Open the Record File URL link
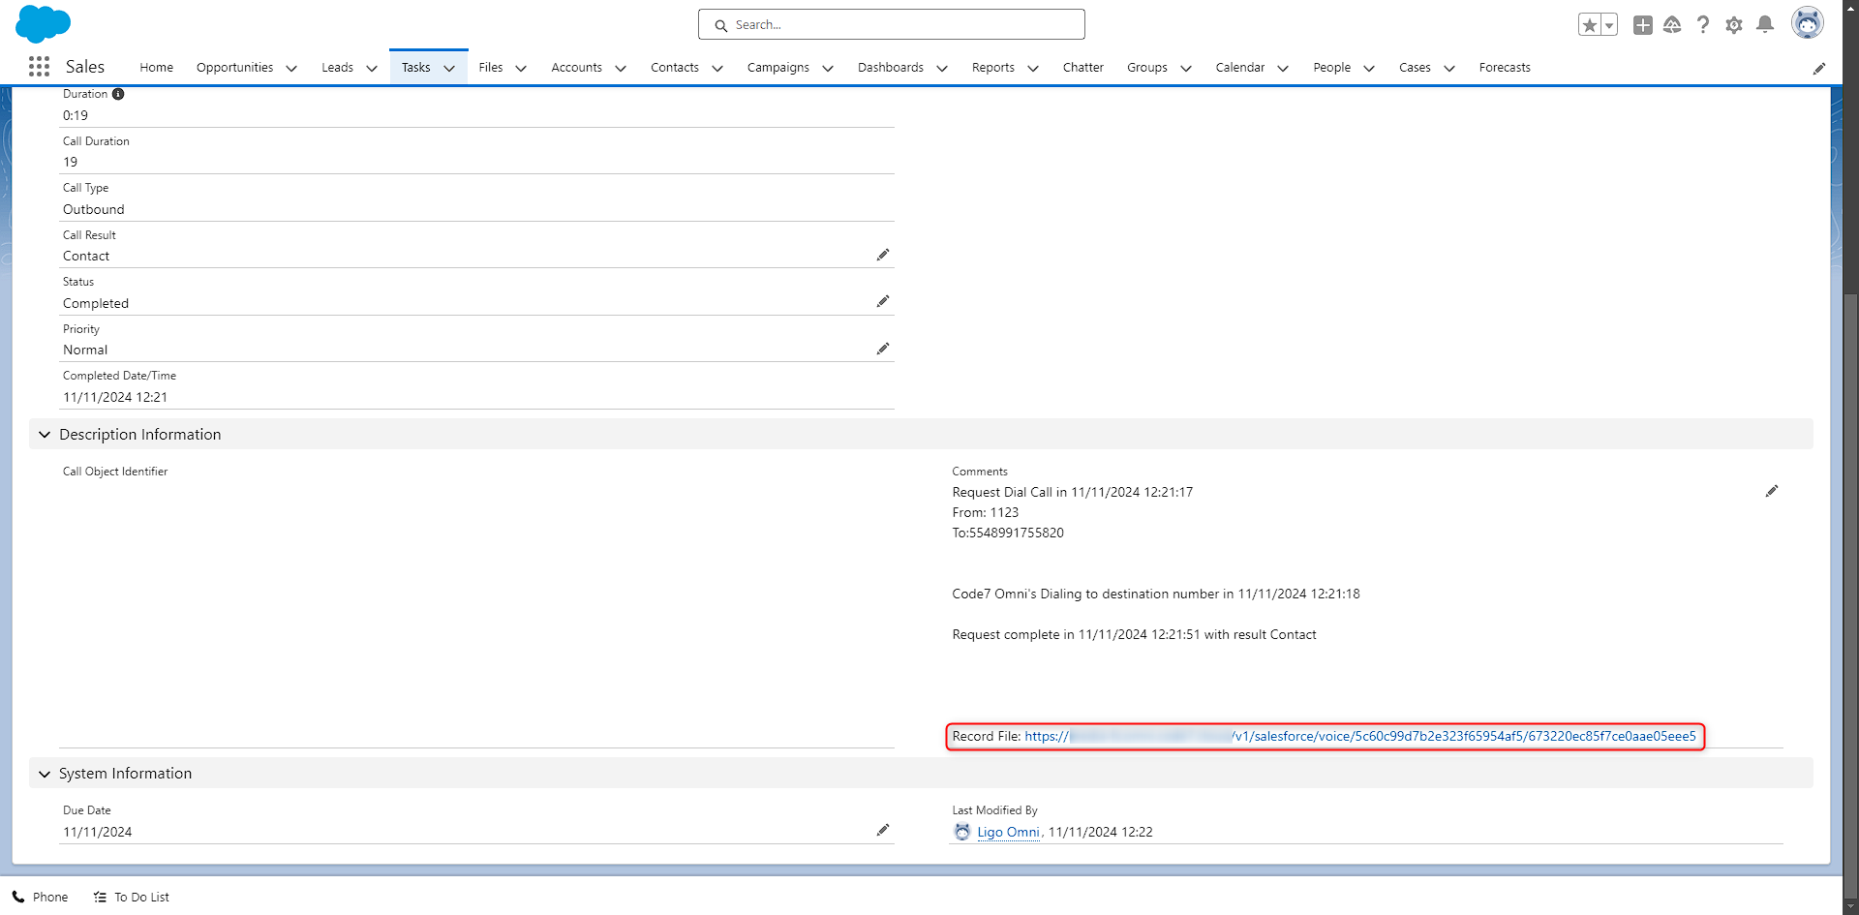The width and height of the screenshot is (1859, 915). pos(1360,737)
